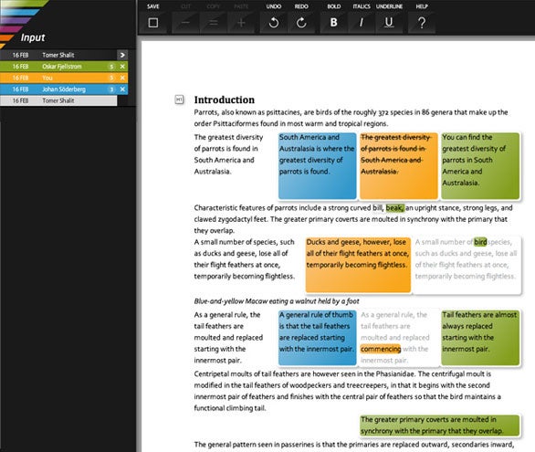This screenshot has width=535, height=452.
Task: Click the Save icon in the toolbar
Action: (153, 23)
